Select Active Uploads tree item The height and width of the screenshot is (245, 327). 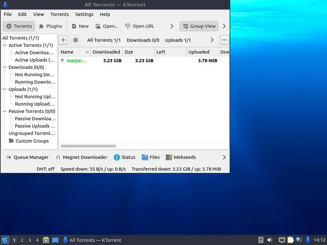[34, 60]
